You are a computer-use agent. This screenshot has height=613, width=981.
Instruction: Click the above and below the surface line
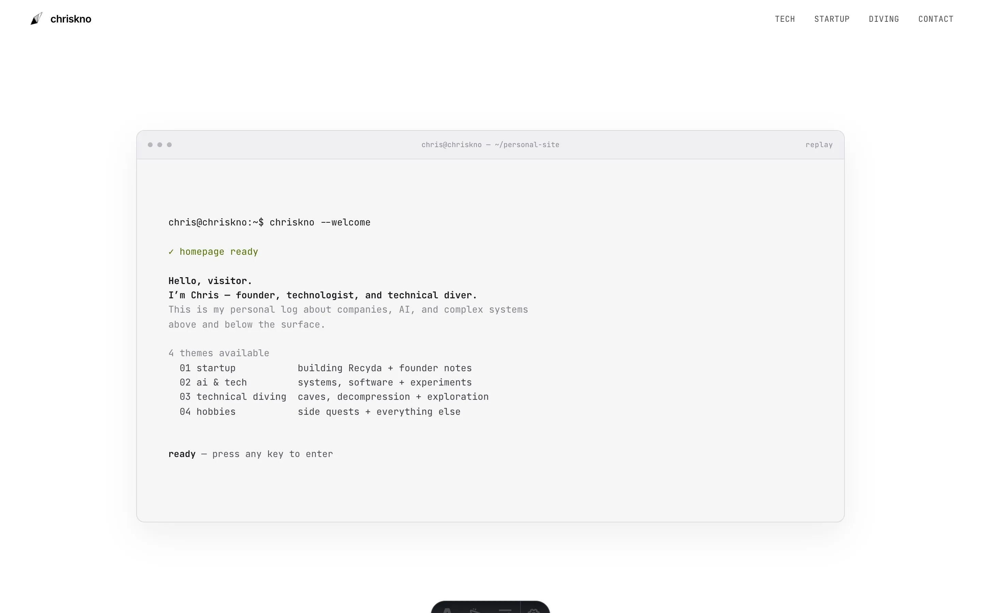click(247, 325)
